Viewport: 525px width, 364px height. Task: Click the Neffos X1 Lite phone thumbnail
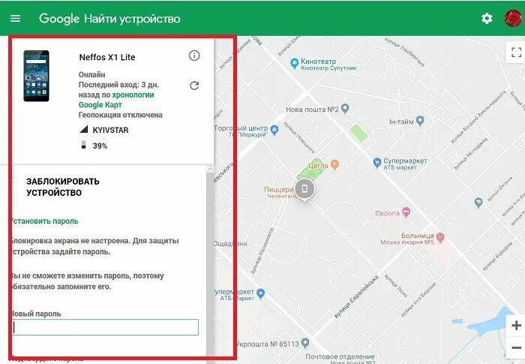[x=36, y=76]
